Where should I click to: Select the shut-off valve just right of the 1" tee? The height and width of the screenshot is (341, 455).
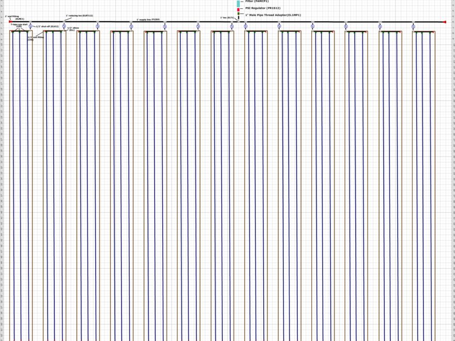tap(246, 26)
